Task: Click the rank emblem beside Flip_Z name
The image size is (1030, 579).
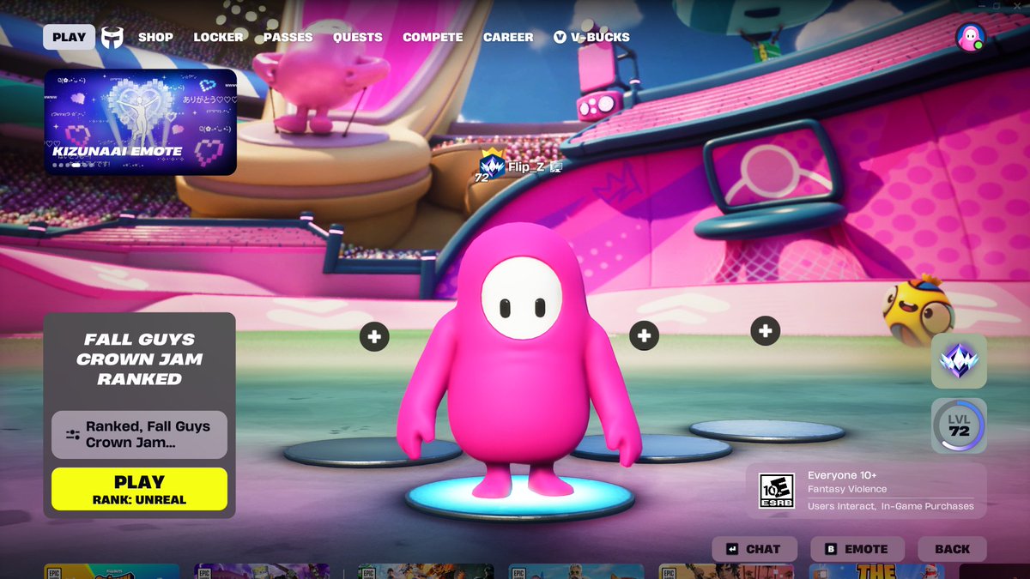Action: click(x=491, y=165)
